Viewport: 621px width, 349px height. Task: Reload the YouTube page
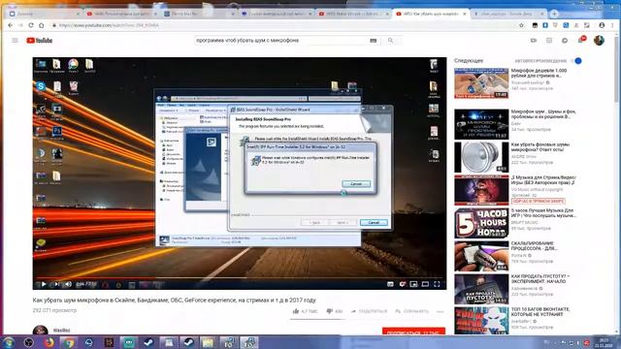(x=31, y=25)
